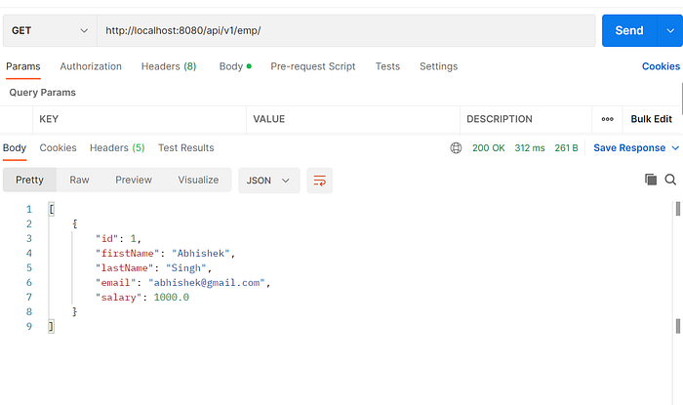Open the JSON format dropdown
This screenshot has width=683, height=405.
tap(268, 181)
